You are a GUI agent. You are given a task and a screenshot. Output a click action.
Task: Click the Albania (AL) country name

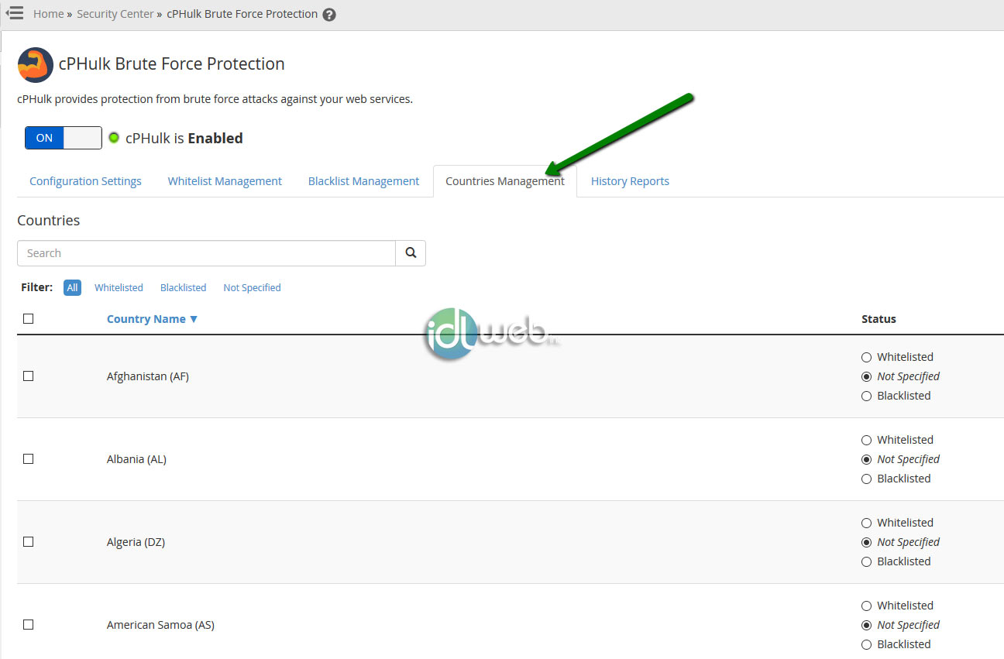click(x=136, y=459)
